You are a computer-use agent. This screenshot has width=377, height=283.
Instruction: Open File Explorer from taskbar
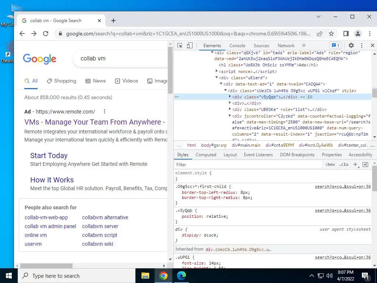coord(145,276)
